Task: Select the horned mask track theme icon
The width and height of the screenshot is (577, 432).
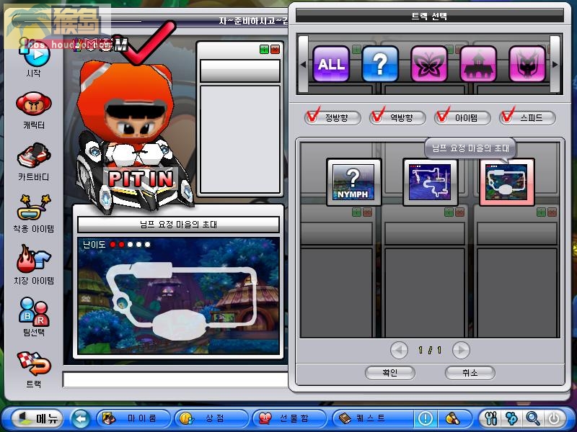Action: tap(527, 64)
